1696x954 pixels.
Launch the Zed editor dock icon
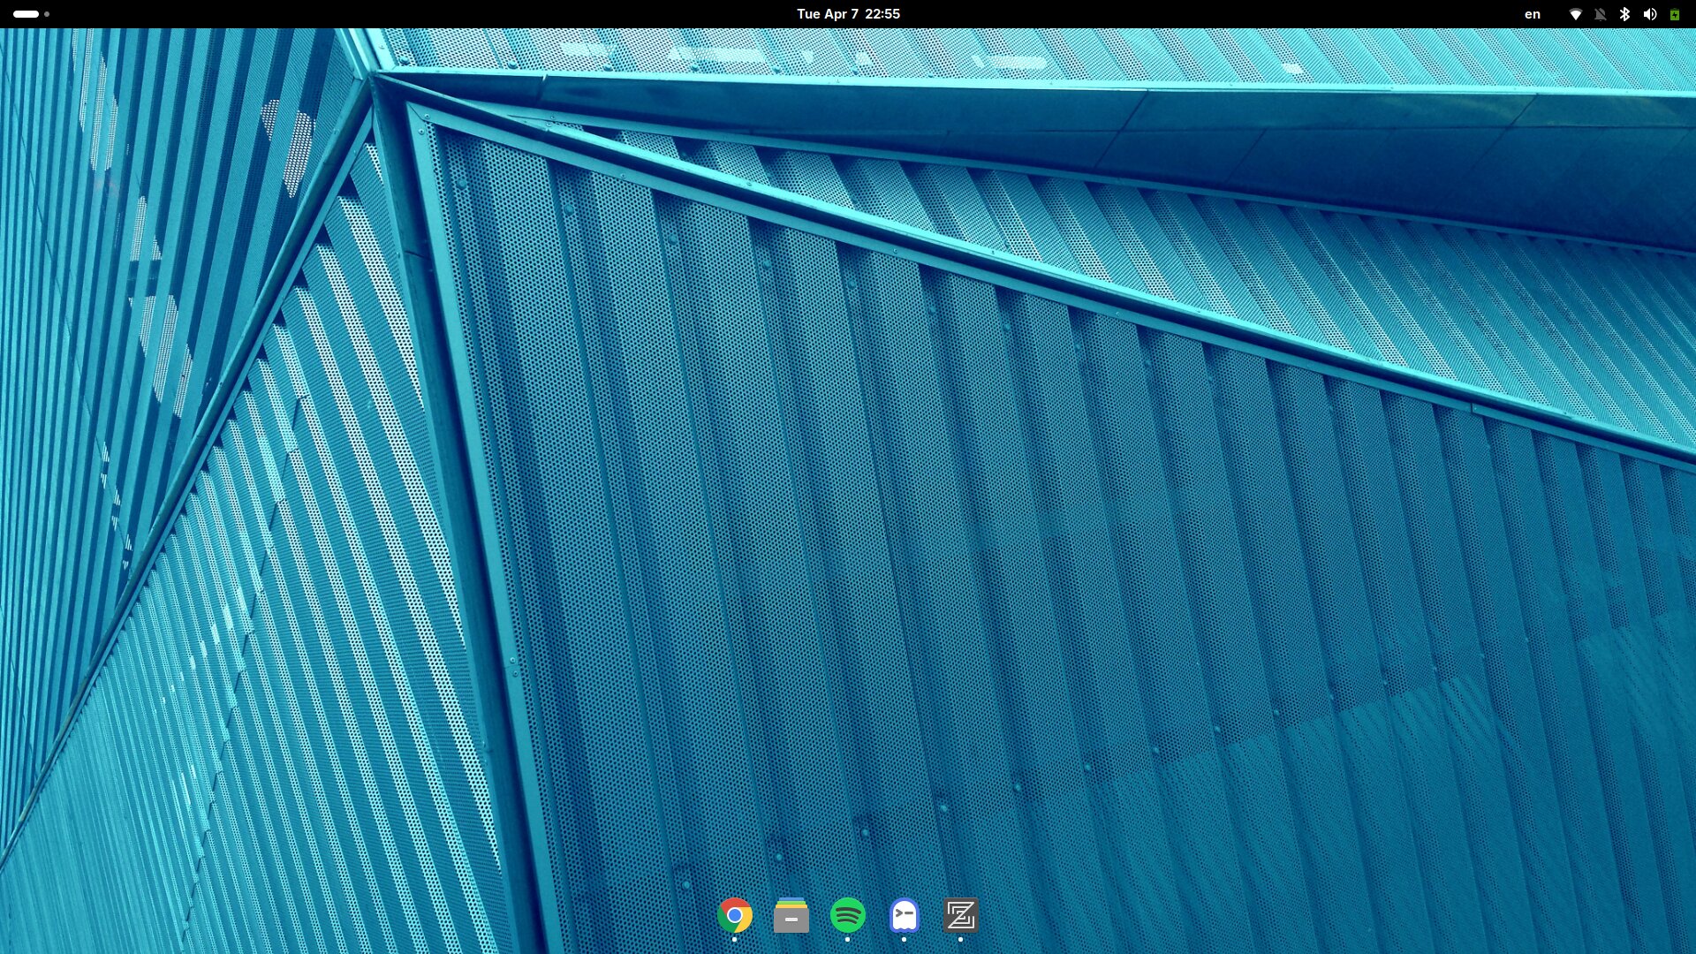point(960,915)
